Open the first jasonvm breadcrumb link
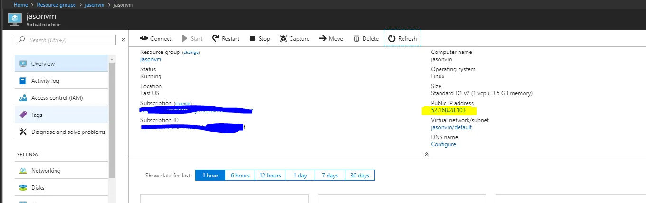 95,5
